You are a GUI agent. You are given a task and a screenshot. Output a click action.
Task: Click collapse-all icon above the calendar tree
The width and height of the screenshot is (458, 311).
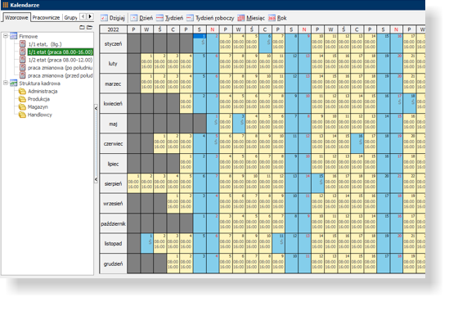point(82,28)
